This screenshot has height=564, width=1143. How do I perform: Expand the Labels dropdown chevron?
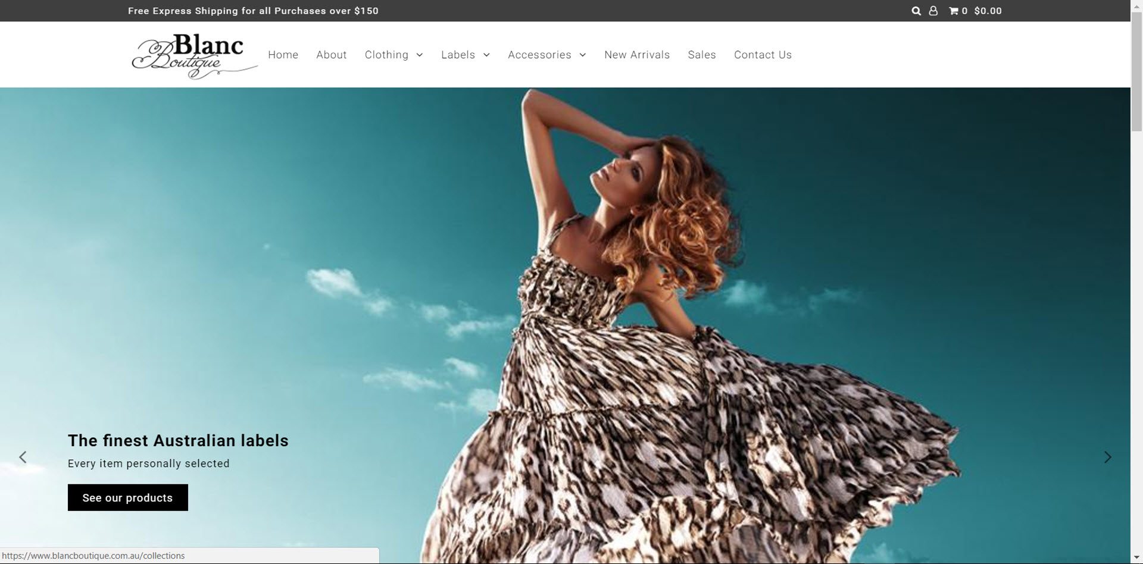[486, 55]
